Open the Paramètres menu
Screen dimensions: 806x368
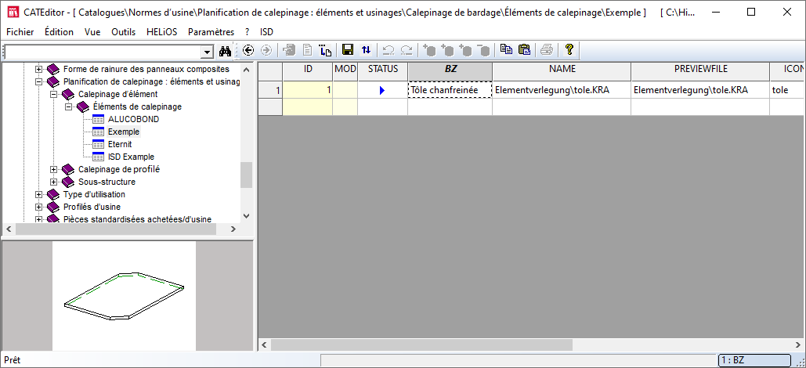(211, 32)
